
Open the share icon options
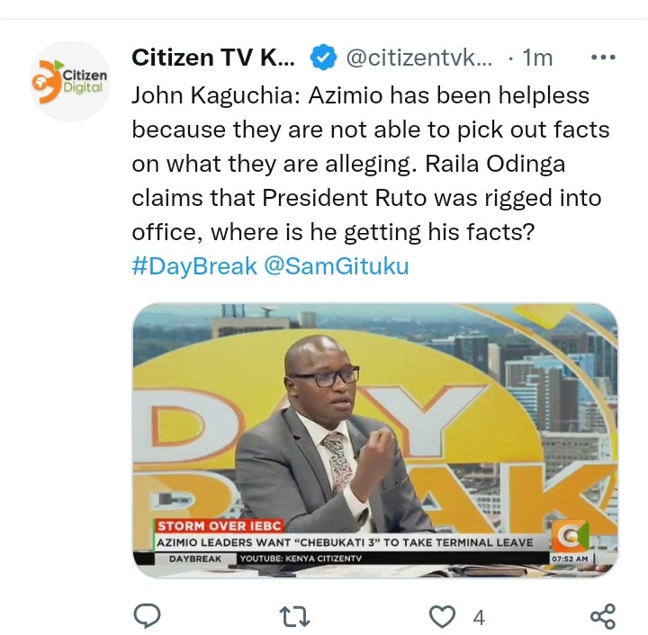(x=603, y=616)
